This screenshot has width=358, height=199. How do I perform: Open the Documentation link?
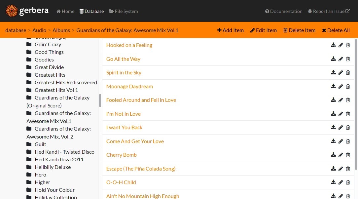284,11
